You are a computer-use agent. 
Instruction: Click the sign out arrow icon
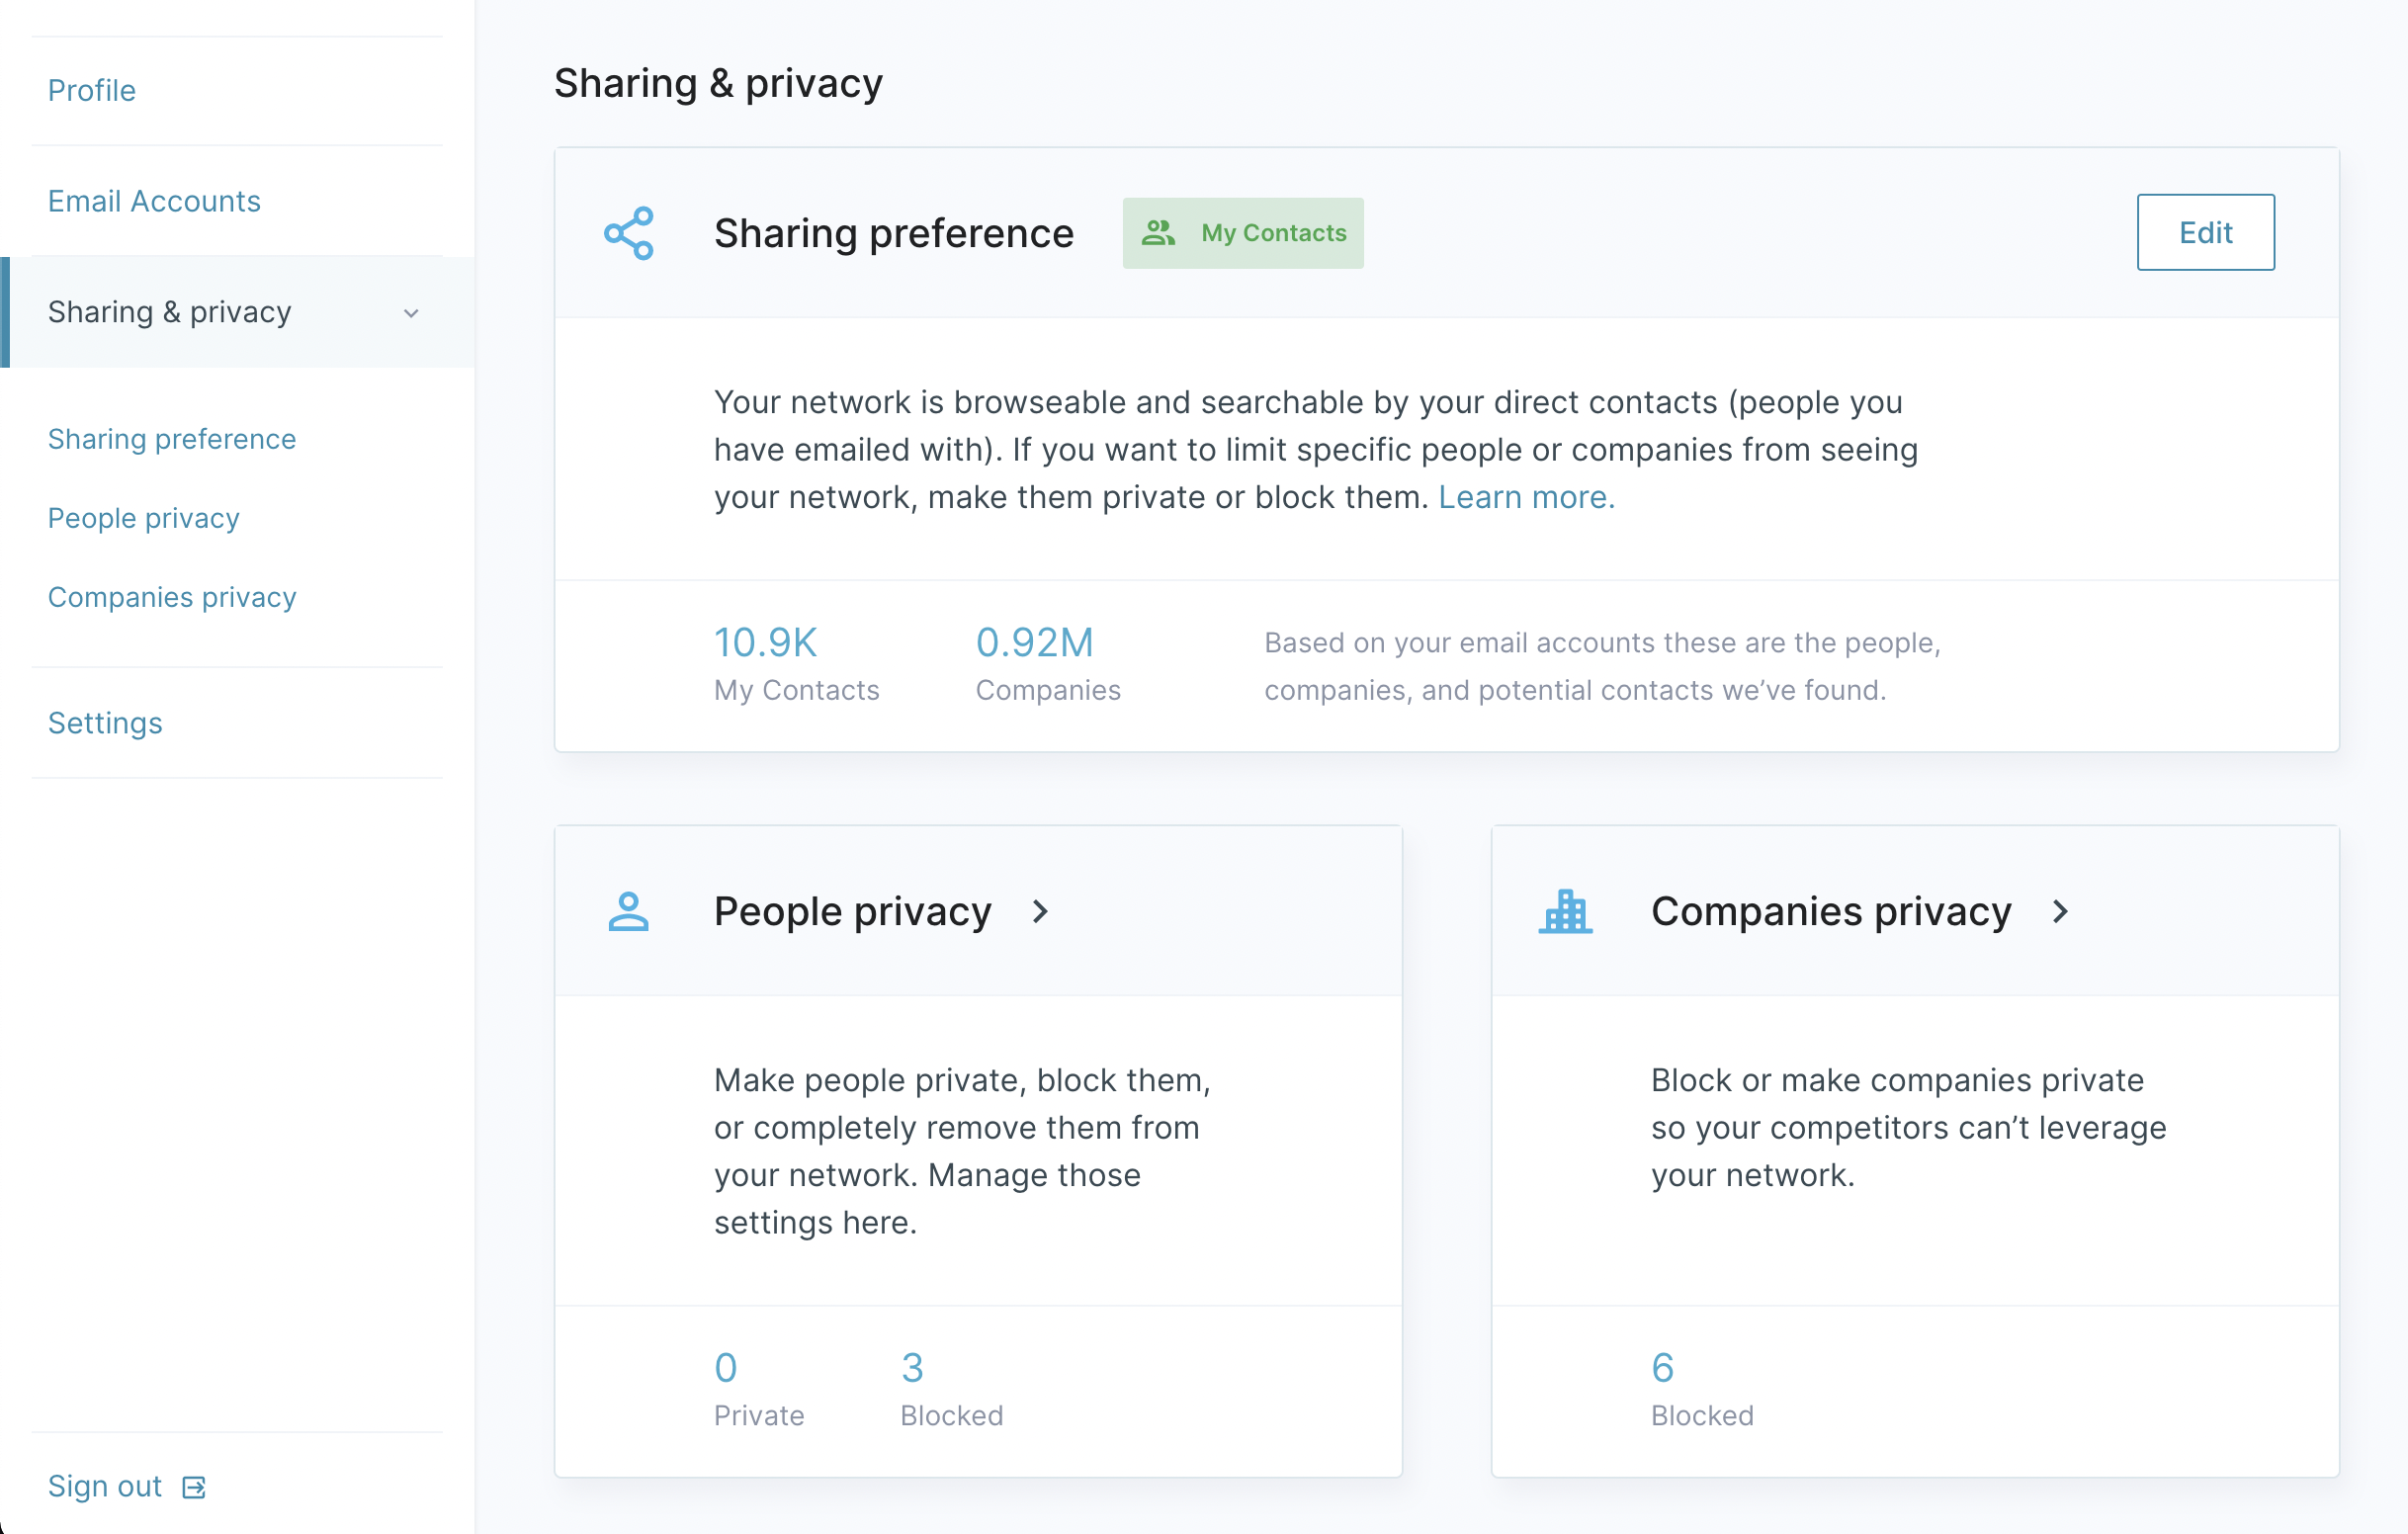click(194, 1487)
